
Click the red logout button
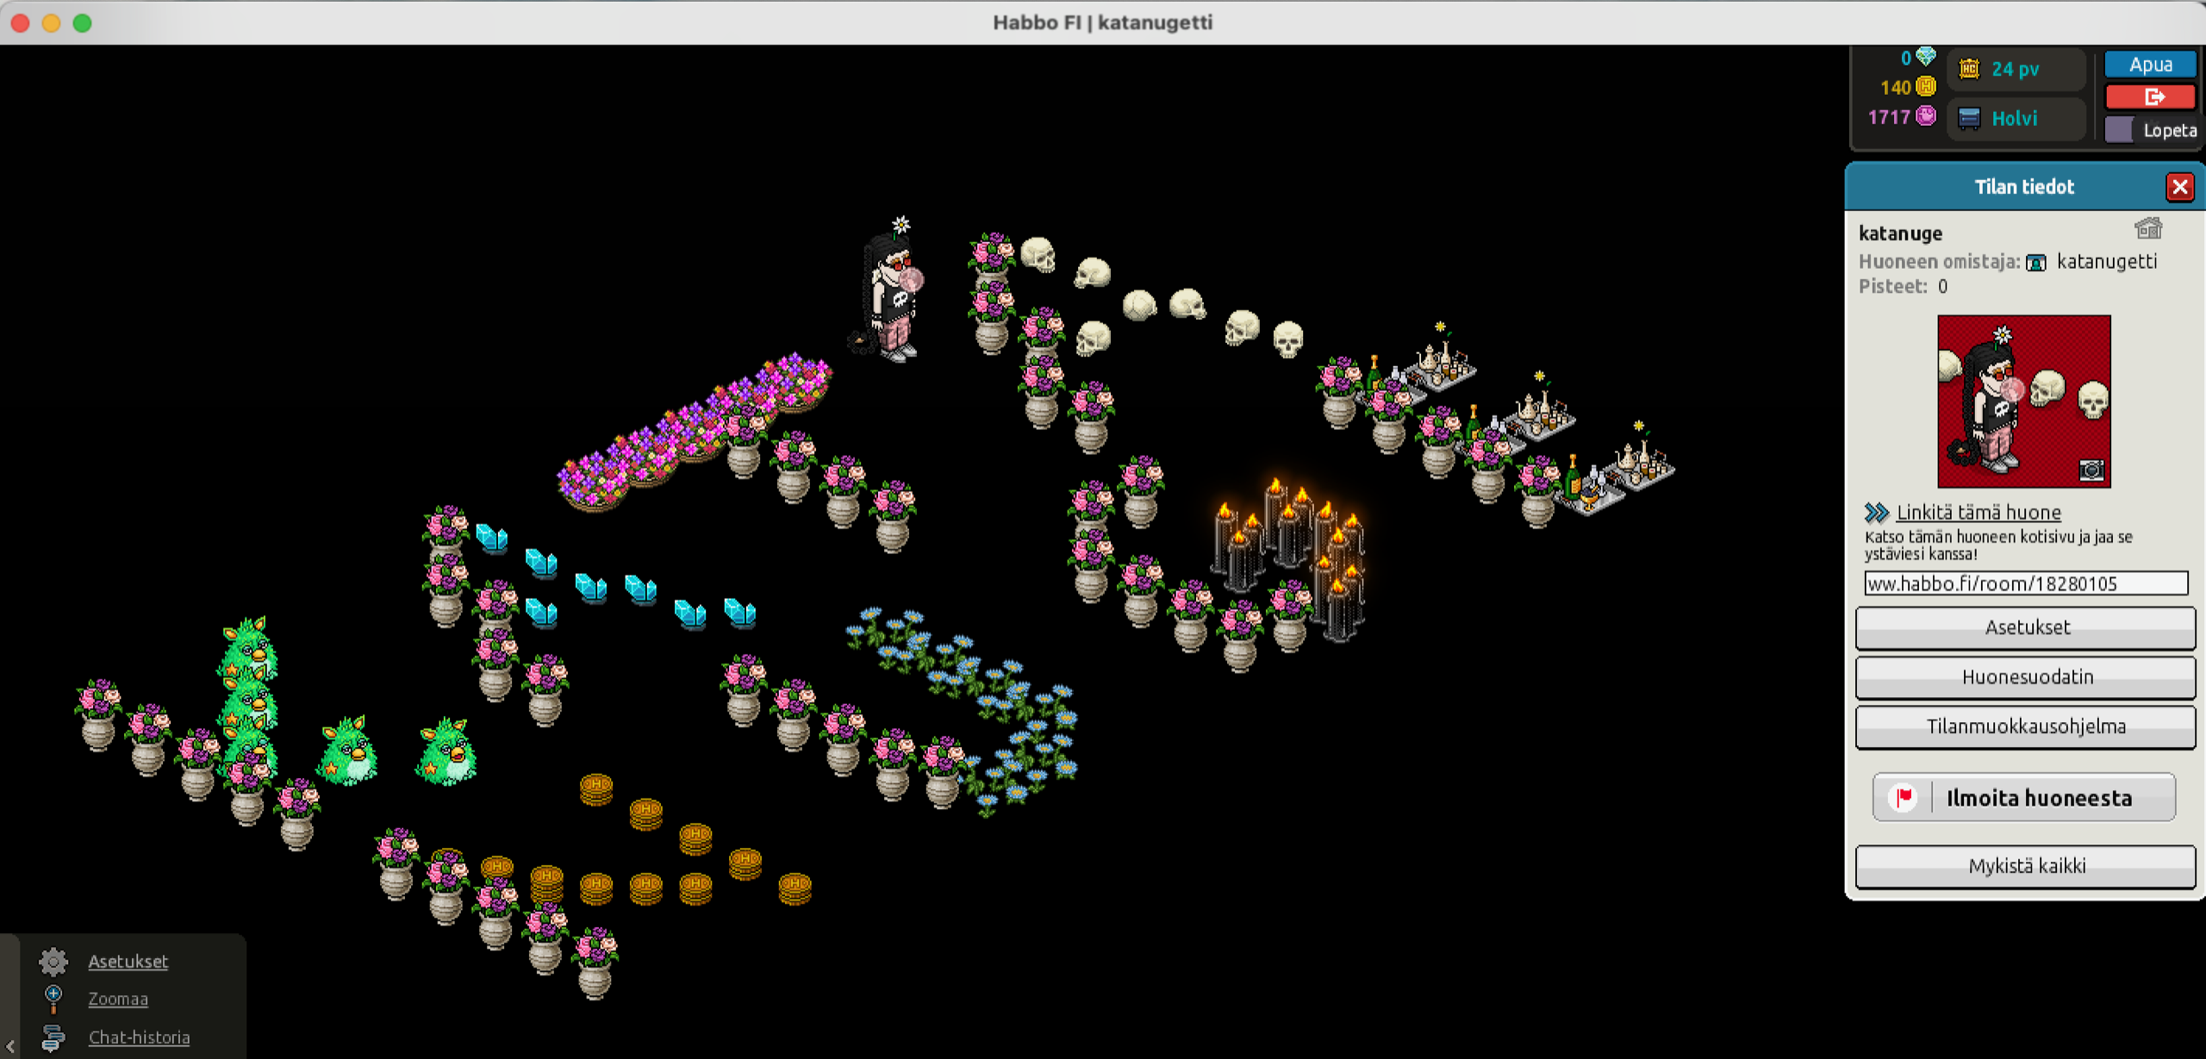point(2150,97)
